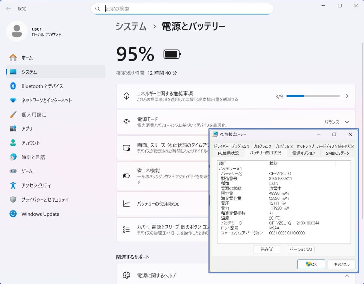Image resolution: width=364 pixels, height=284 pixels.
Task: Go back using the arrow icon
Action: pos(8,9)
